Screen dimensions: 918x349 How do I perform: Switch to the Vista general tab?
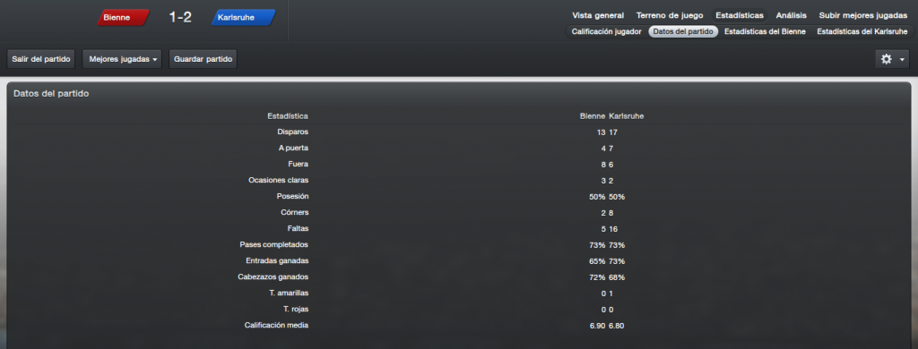pyautogui.click(x=598, y=16)
